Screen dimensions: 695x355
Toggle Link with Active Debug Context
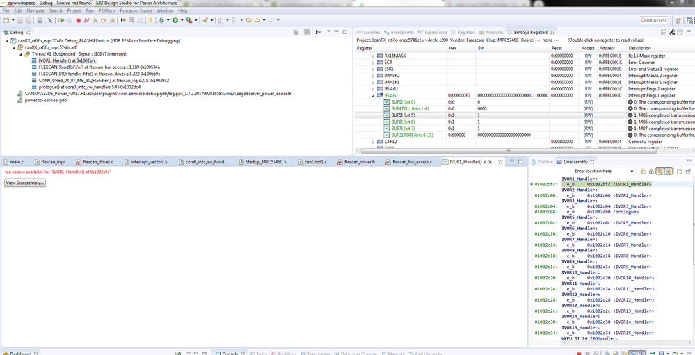(x=660, y=171)
